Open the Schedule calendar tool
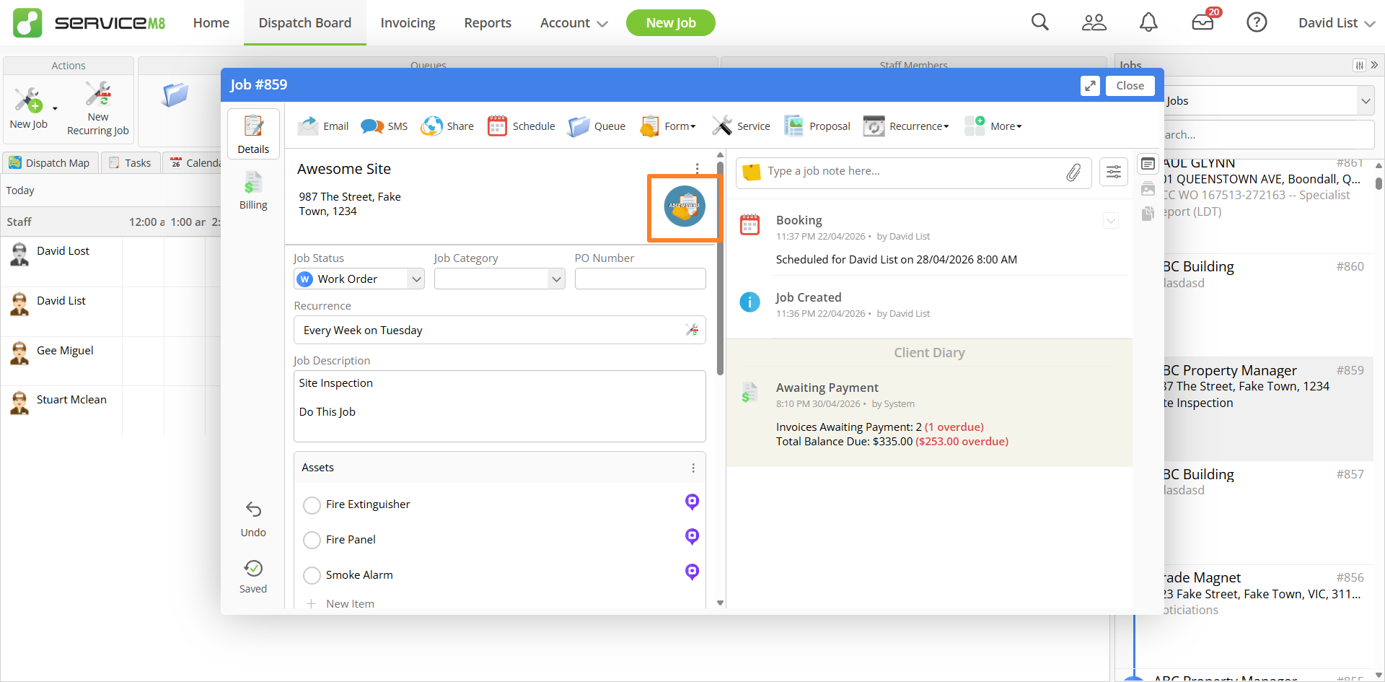Screen dimensions: 1385x682 (x=521, y=126)
